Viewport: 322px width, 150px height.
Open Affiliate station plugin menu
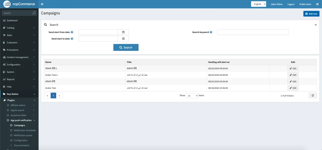18,105
